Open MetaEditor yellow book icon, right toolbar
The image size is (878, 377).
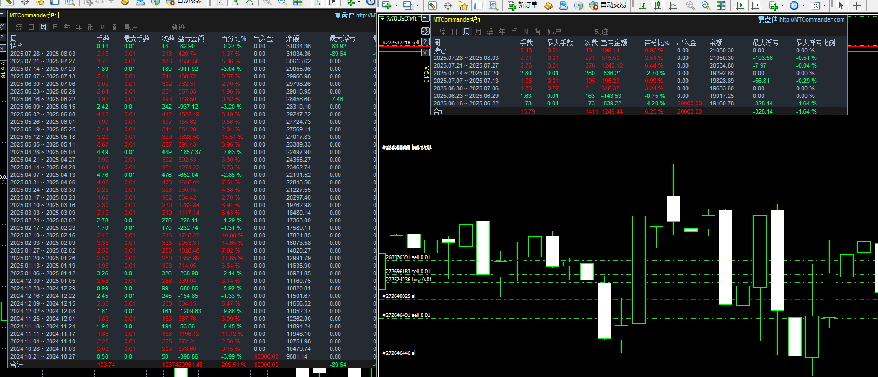click(x=548, y=5)
